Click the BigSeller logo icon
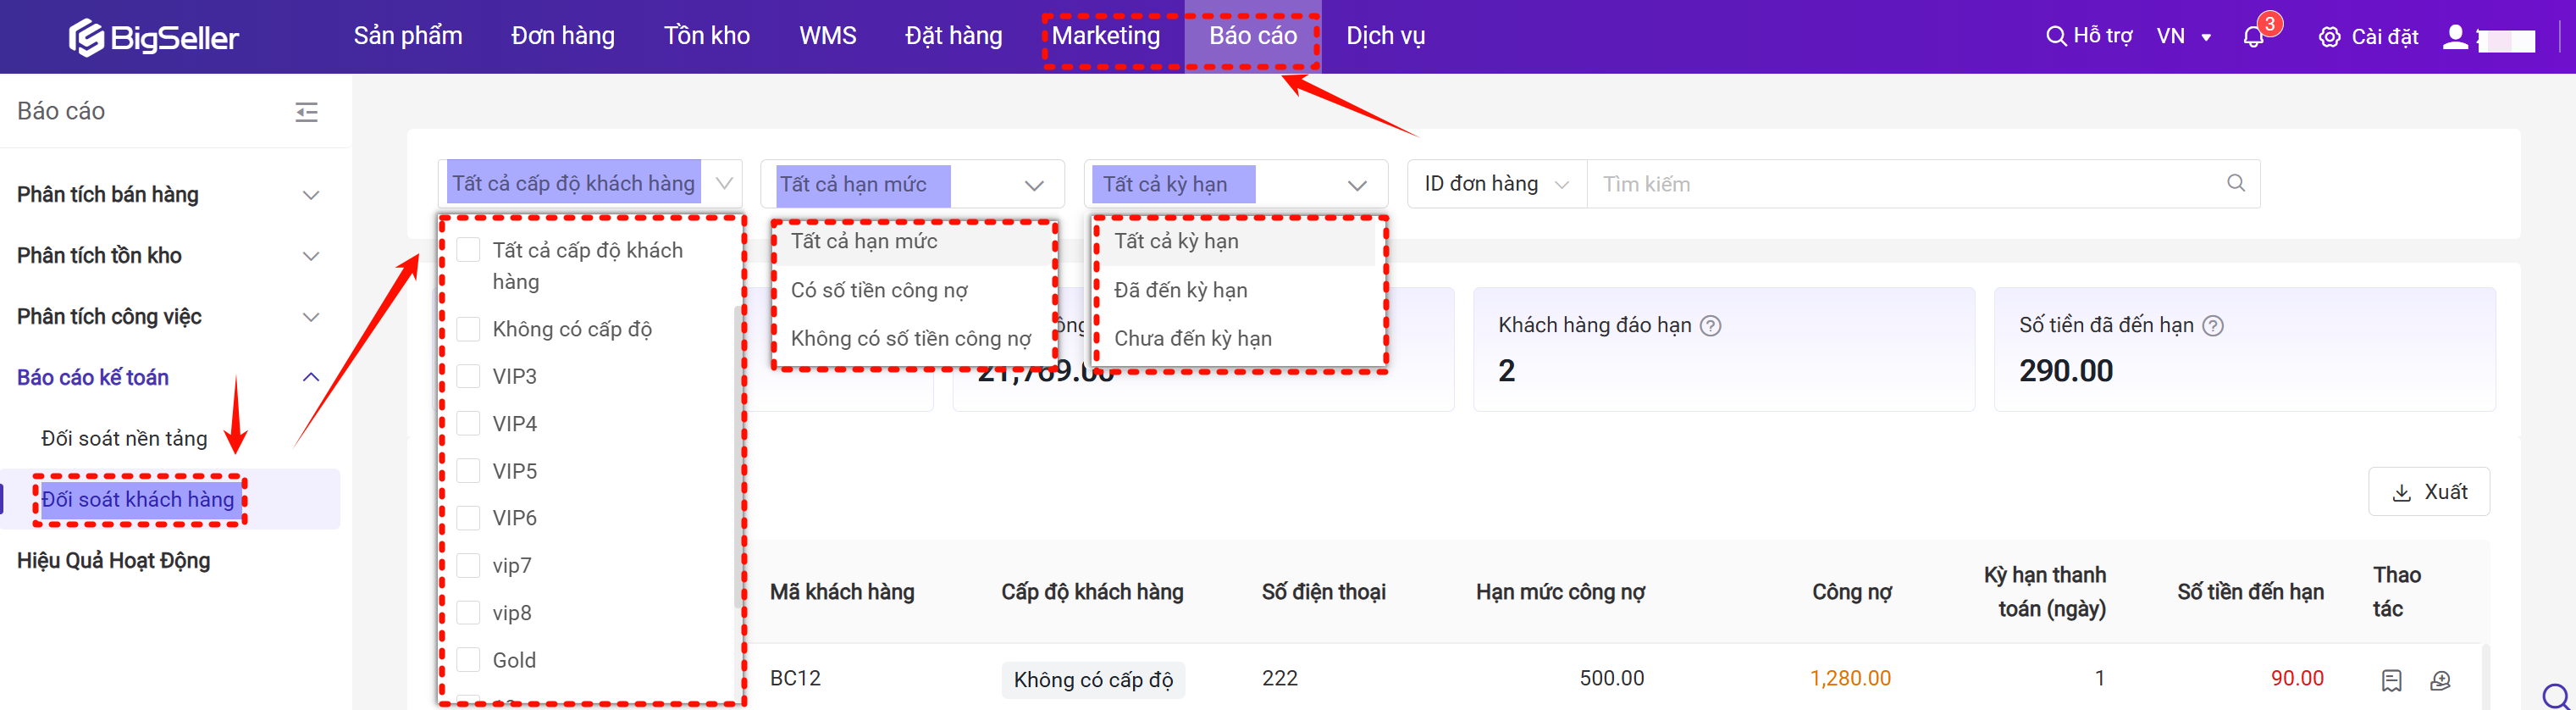The height and width of the screenshot is (710, 2576). (x=86, y=38)
